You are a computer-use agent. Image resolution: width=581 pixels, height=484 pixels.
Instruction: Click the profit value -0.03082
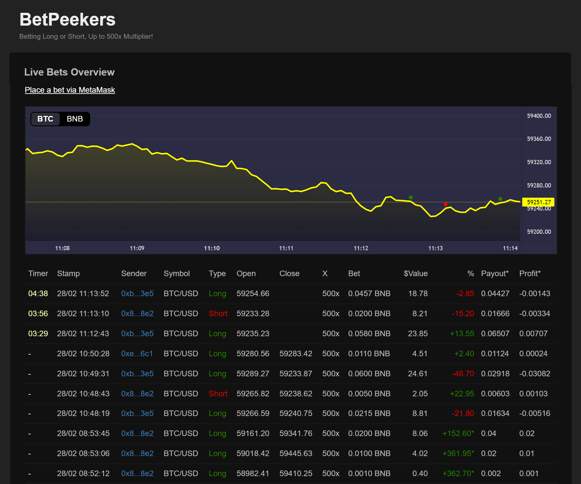[x=535, y=374]
